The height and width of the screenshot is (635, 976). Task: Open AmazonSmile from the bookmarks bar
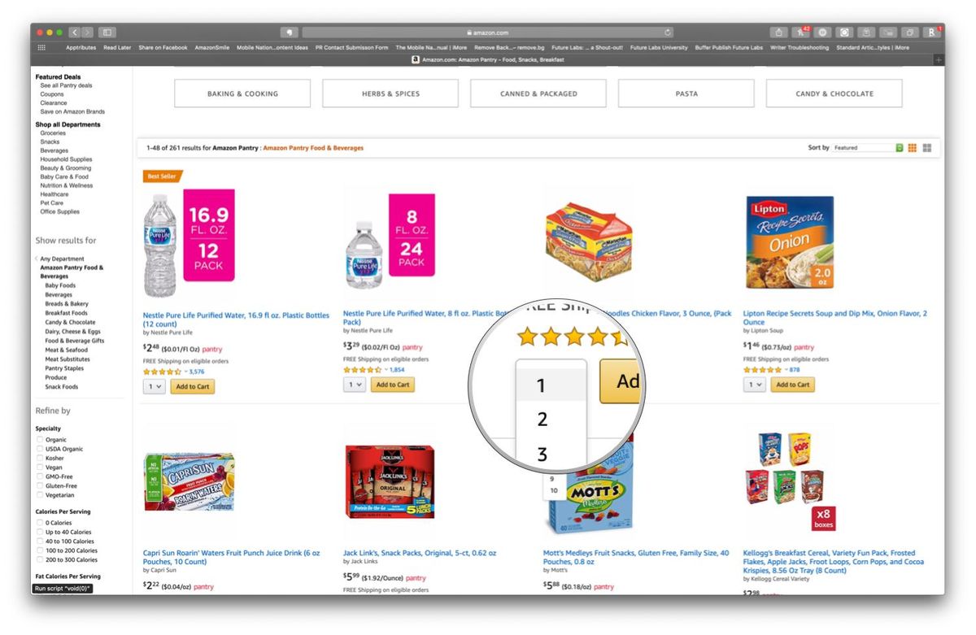211,47
